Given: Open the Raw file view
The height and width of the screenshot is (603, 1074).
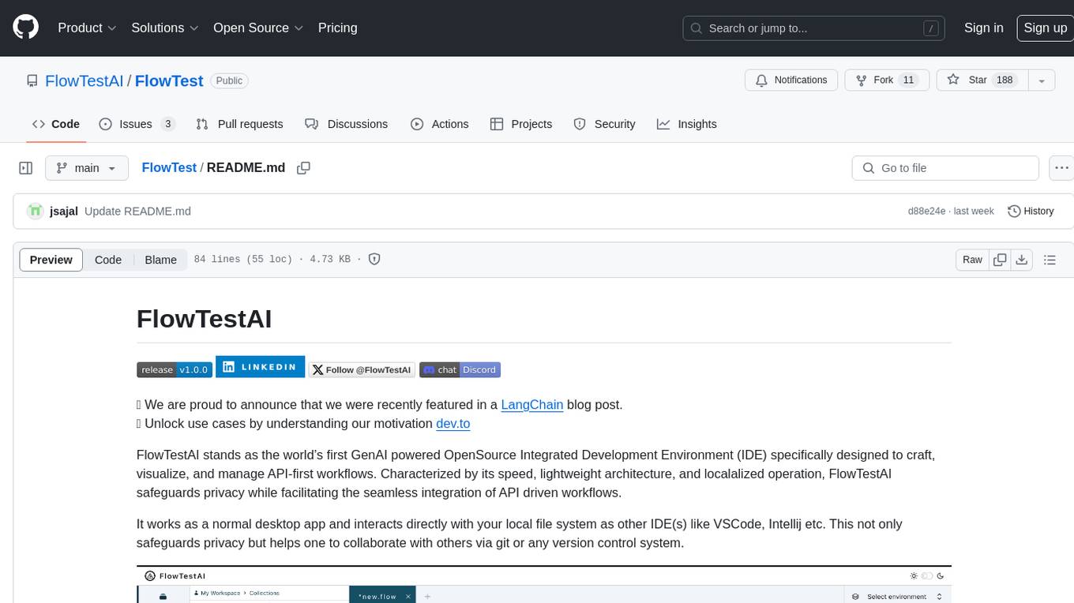Looking at the screenshot, I should (x=972, y=260).
